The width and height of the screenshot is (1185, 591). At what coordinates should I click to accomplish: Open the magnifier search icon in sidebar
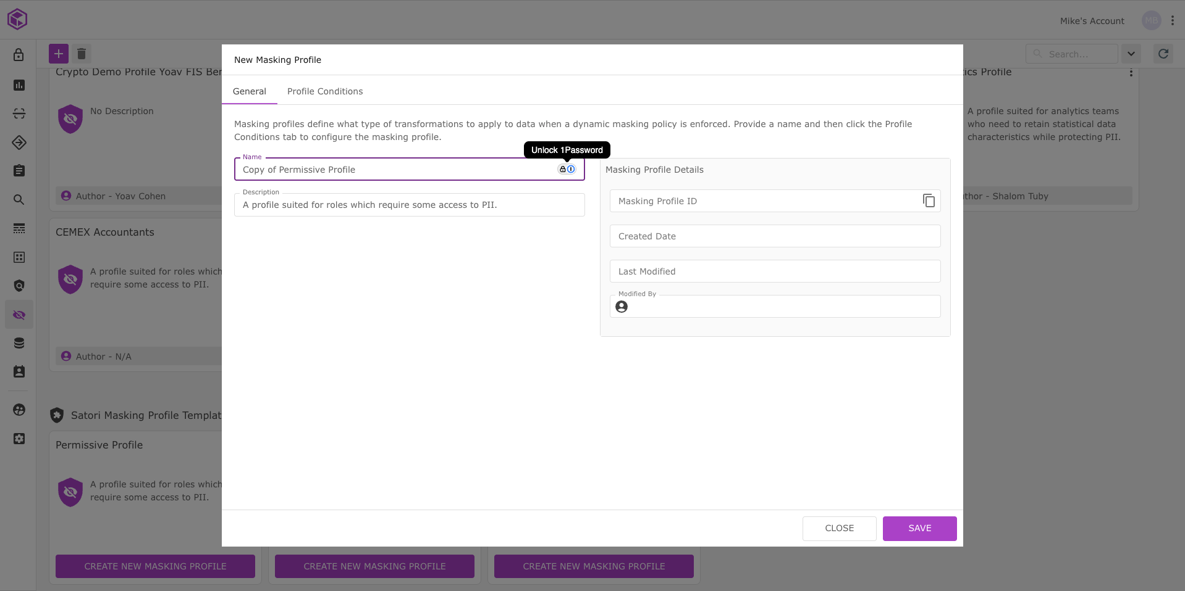[19, 199]
